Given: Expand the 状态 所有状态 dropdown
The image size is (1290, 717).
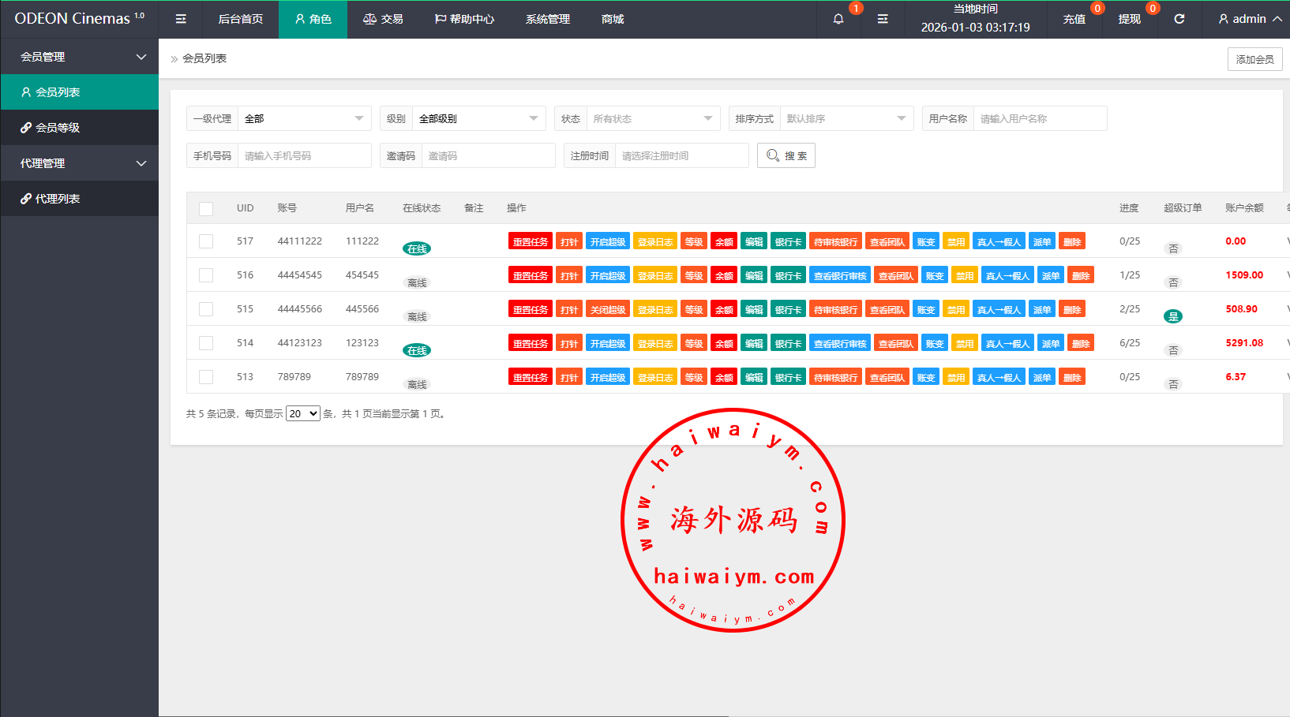Looking at the screenshot, I should click(x=652, y=119).
